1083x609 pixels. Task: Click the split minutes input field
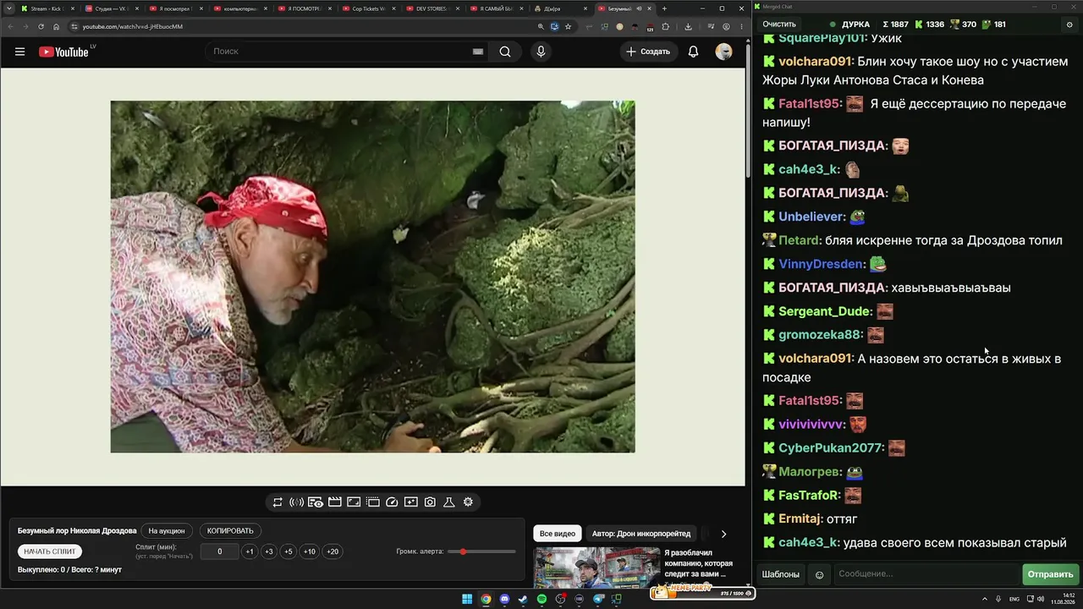[220, 551]
